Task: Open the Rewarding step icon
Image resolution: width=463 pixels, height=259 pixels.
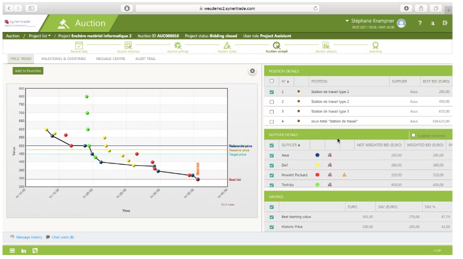Action: click(375, 45)
